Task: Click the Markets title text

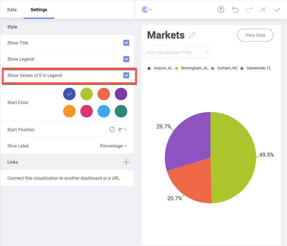Action: 166,35
